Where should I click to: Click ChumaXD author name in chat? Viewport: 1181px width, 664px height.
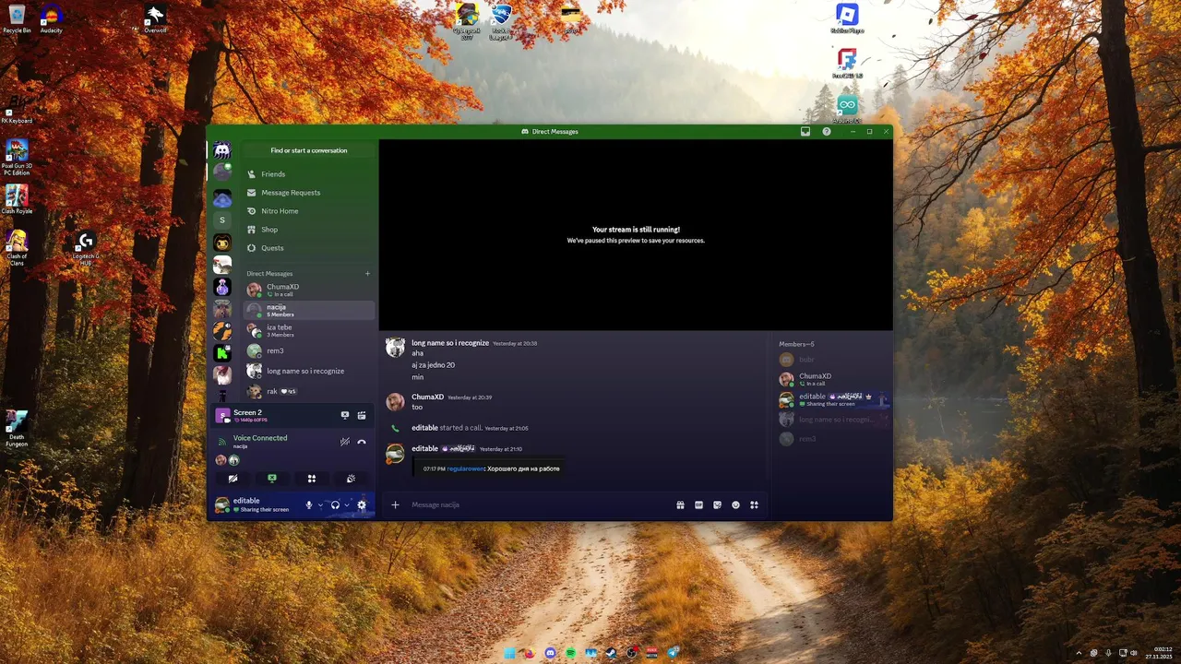point(427,397)
